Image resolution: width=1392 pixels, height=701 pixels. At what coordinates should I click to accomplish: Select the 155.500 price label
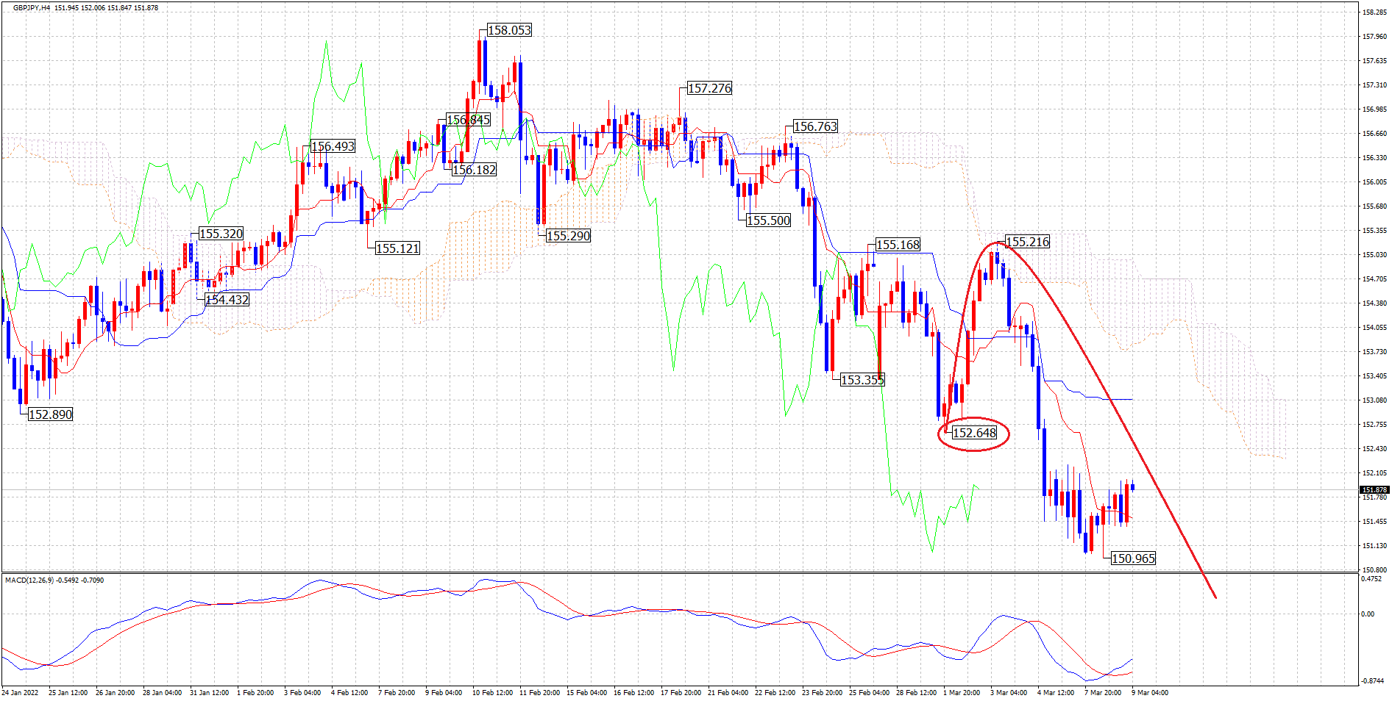pyautogui.click(x=768, y=220)
